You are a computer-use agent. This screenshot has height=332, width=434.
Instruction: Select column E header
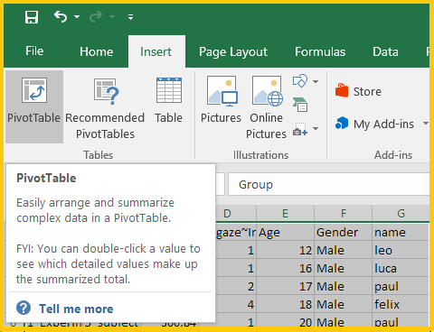pos(285,214)
